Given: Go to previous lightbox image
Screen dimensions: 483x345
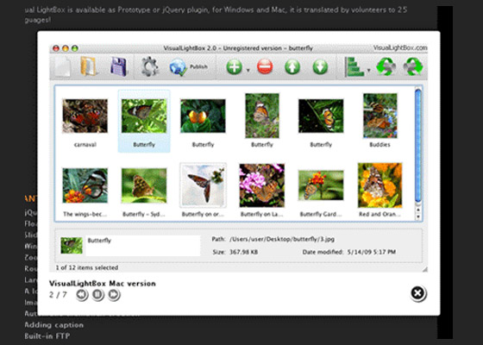Looking at the screenshot, I should [82, 295].
